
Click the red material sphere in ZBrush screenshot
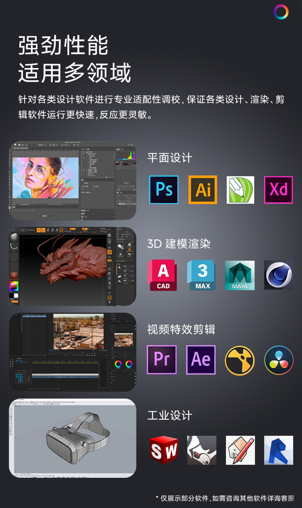coord(14,276)
